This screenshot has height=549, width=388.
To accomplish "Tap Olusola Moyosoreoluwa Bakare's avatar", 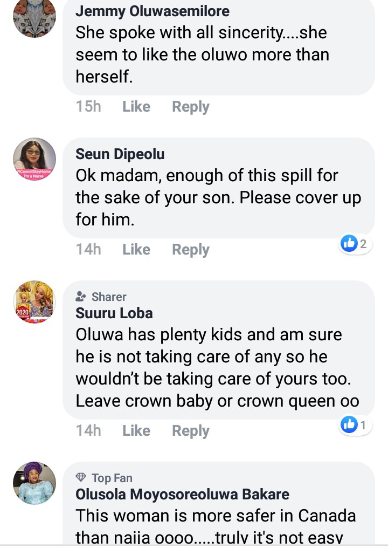I will [34, 483].
